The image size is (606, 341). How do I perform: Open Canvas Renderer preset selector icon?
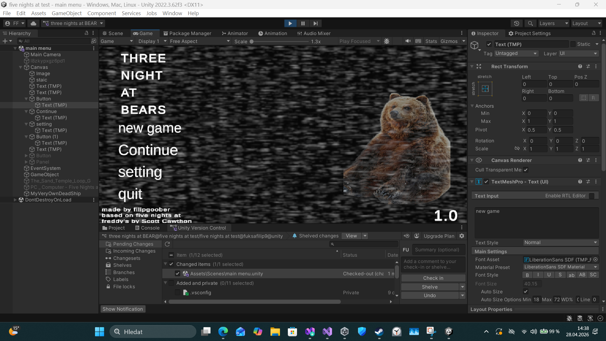tap(588, 160)
